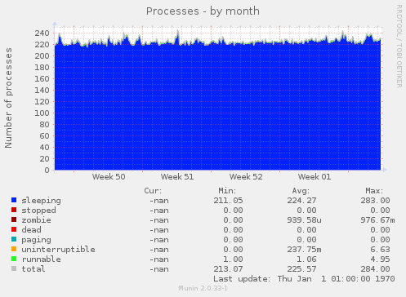406x297 pixels.
Task: Click the 'dead' legend label
Action: click(31, 230)
